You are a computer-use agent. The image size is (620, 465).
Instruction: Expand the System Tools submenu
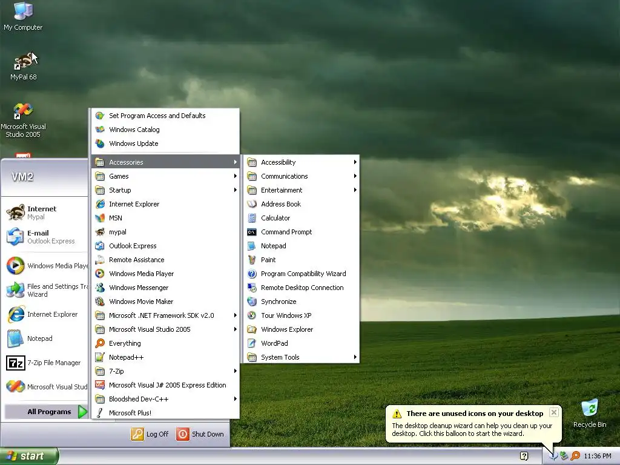[302, 357]
